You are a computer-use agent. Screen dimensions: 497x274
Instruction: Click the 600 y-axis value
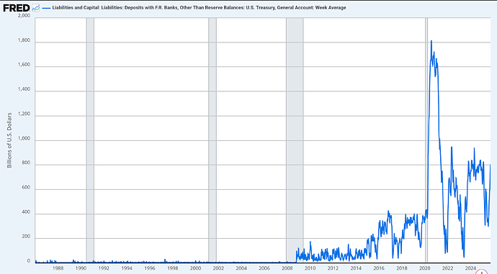pyautogui.click(x=27, y=187)
